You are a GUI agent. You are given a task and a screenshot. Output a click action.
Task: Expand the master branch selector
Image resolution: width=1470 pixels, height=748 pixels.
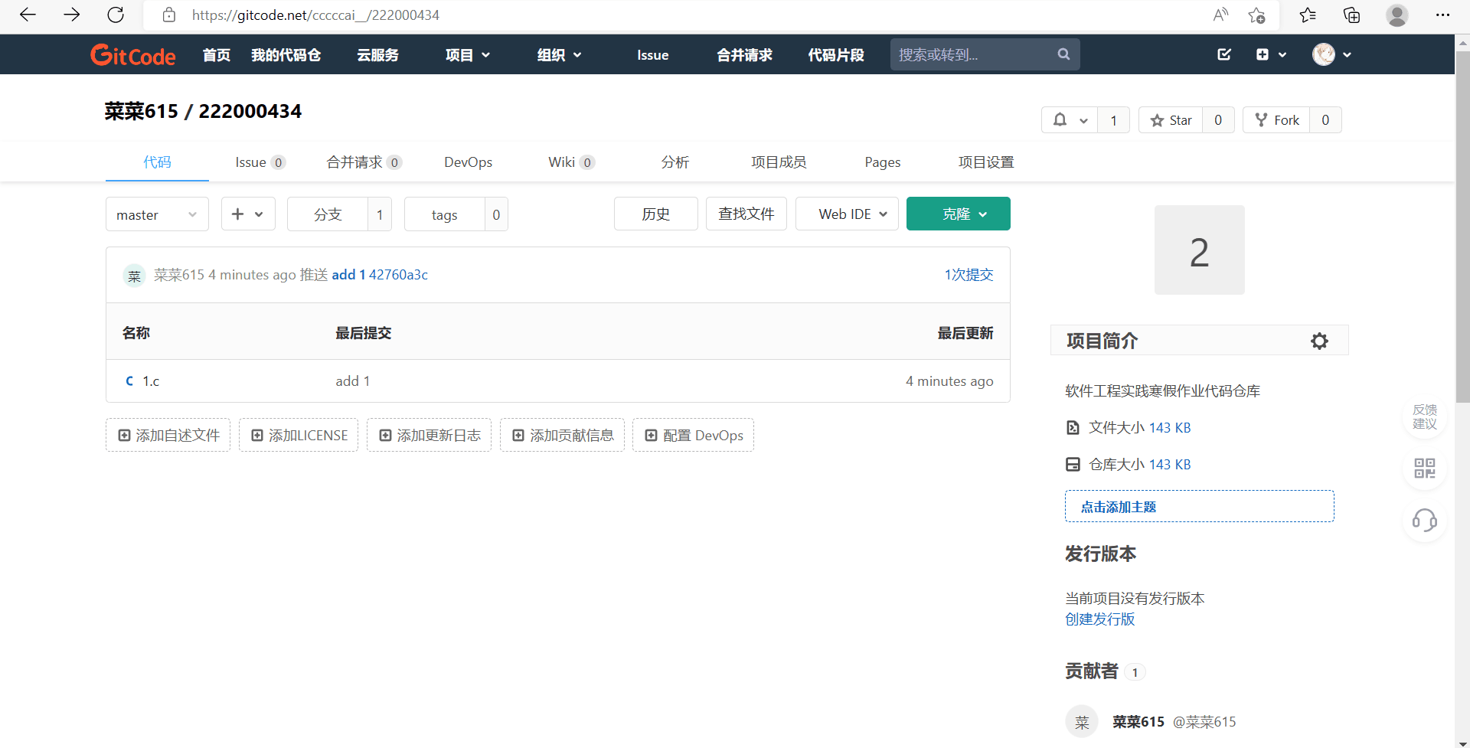click(157, 214)
